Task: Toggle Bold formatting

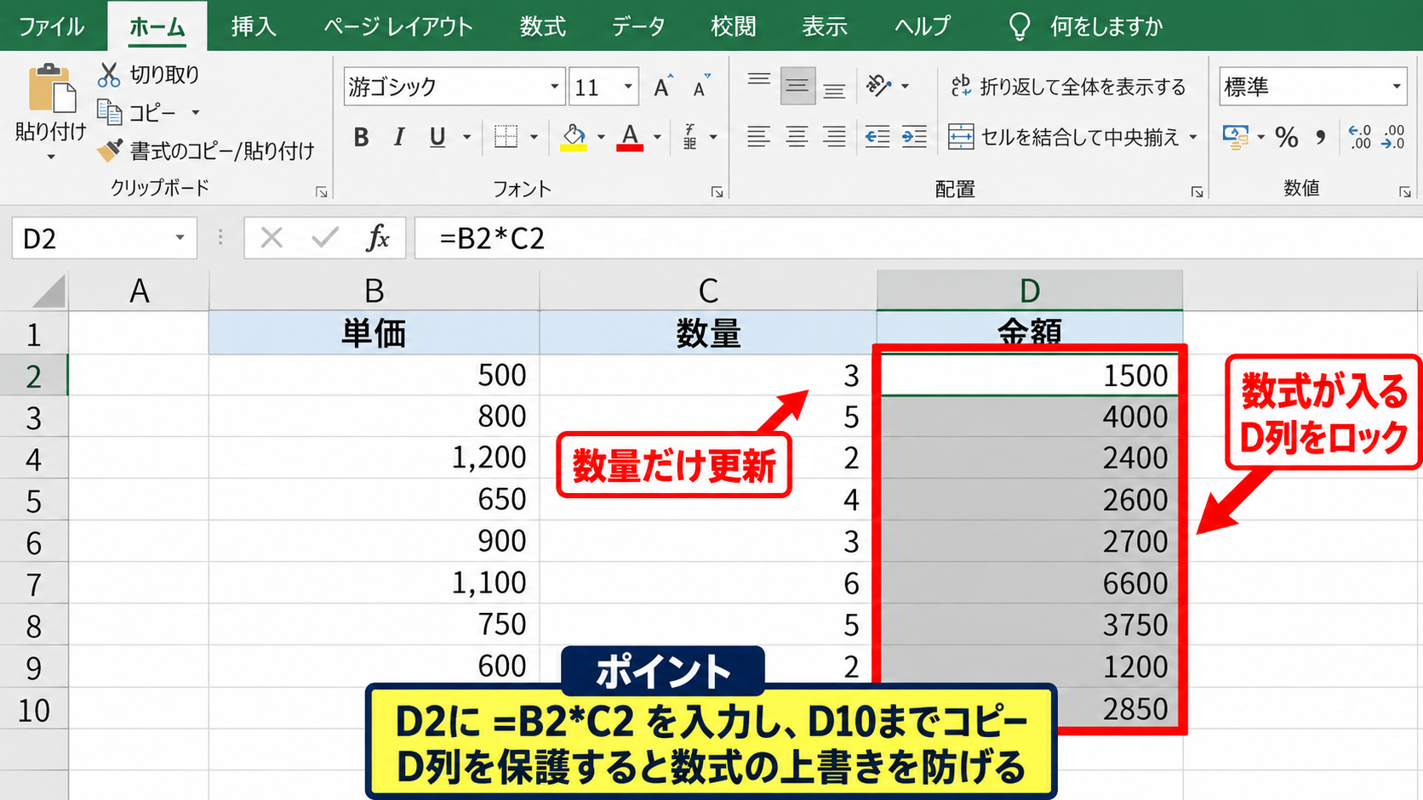Action: coord(361,137)
